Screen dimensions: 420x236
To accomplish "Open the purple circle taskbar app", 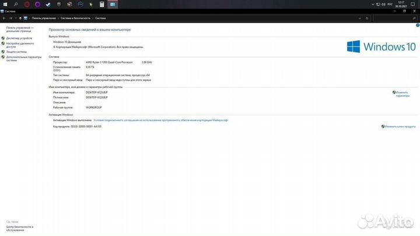I will point(37,4).
